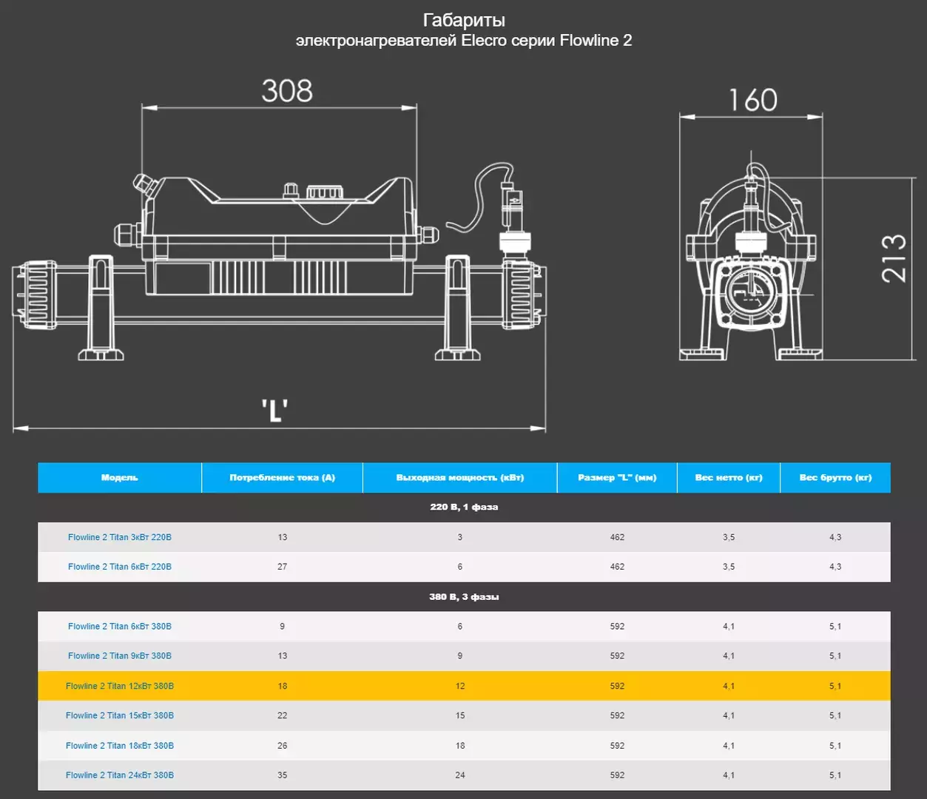Open Flowline 2 Titan 6кВт 380В link
This screenshot has height=799, width=927.
pos(119,627)
